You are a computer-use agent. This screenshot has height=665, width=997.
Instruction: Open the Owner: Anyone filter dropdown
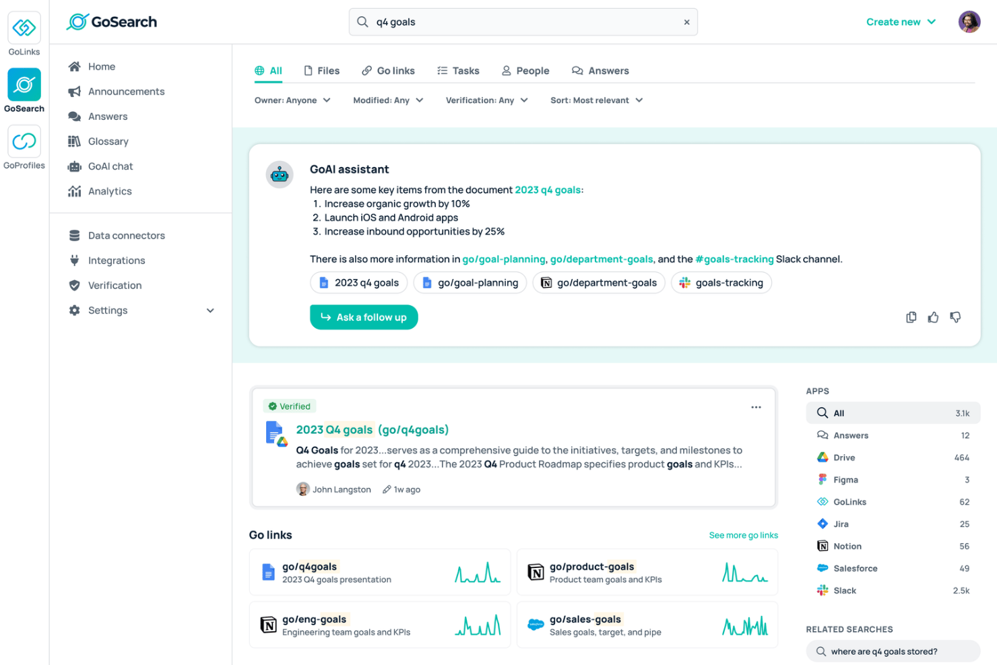click(292, 100)
